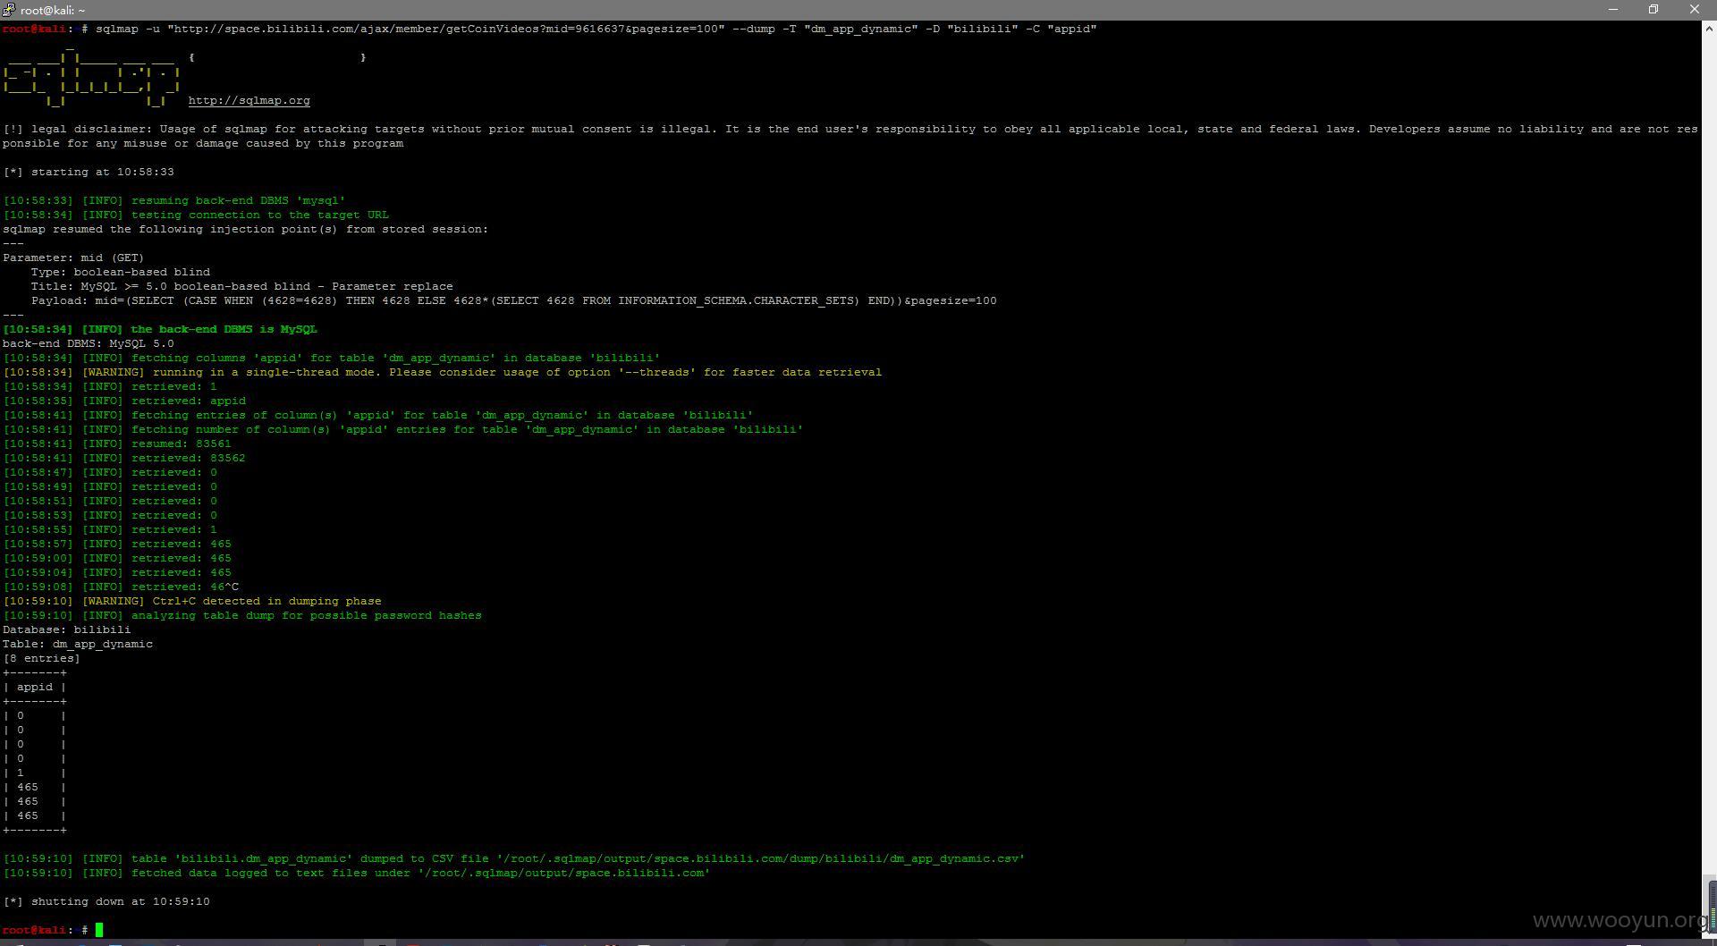The image size is (1717, 946).
Task: Click the '[!] legal disclaimer' text
Action: tap(850, 136)
